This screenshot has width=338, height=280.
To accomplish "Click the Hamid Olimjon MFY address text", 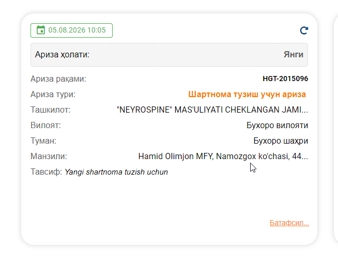I will pos(223,157).
